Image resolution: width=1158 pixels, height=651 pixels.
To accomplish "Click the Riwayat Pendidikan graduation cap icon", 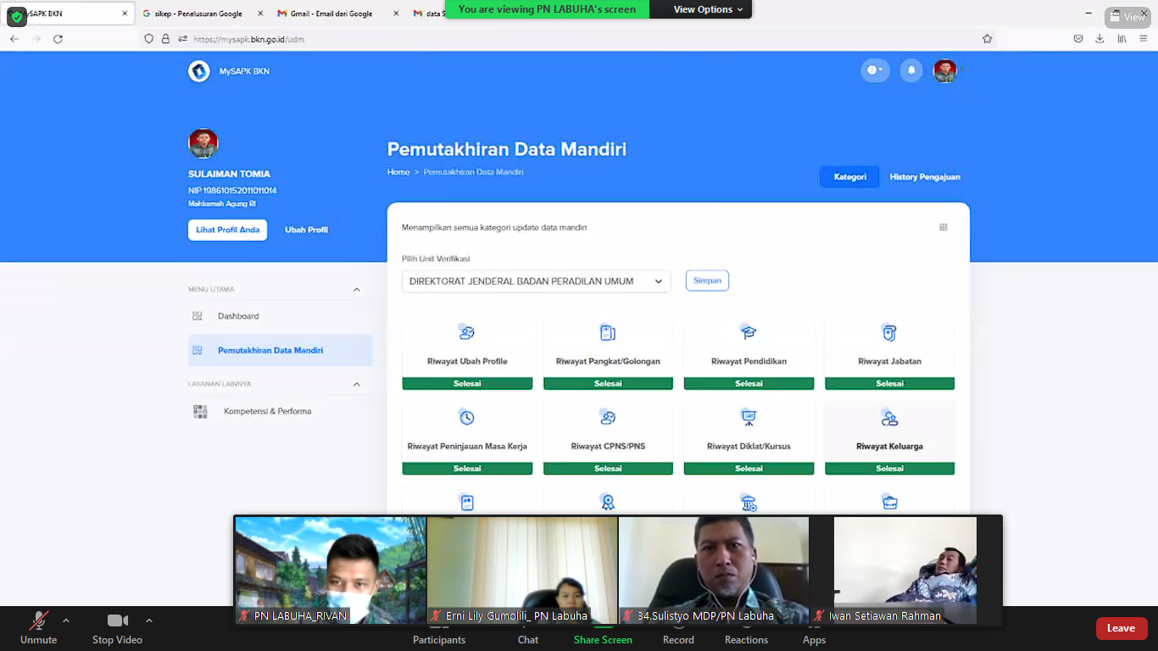I will pos(748,332).
